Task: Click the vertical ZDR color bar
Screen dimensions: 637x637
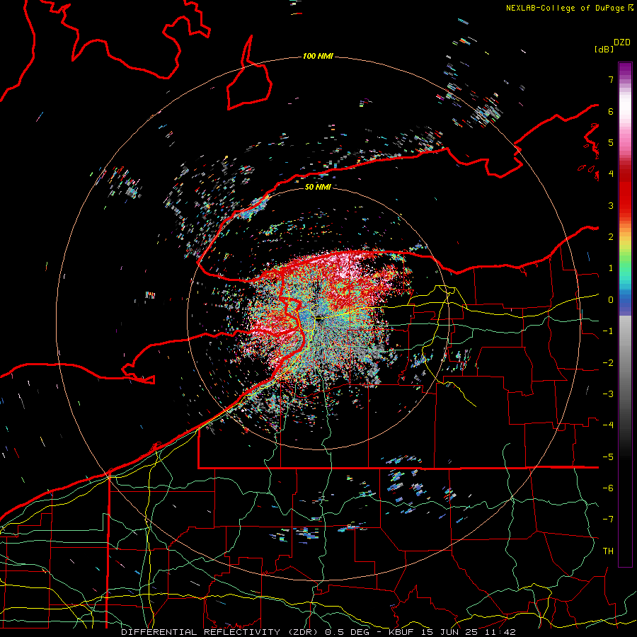Action: point(625,314)
